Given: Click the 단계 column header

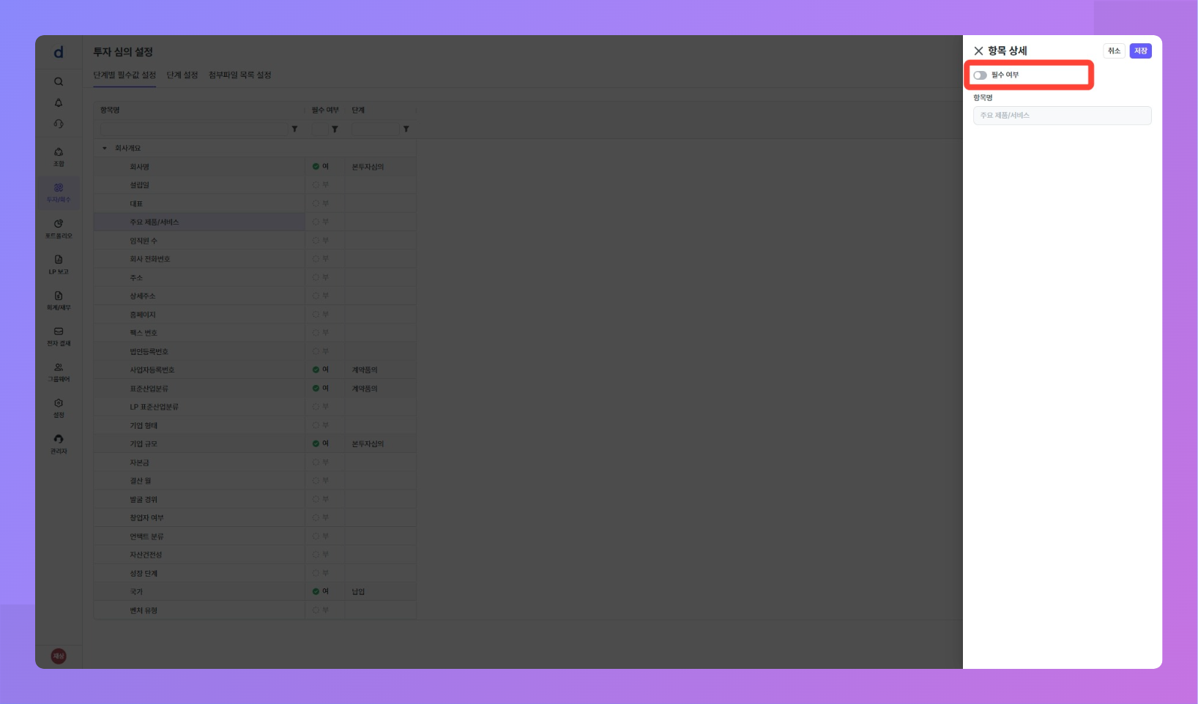Looking at the screenshot, I should (358, 110).
